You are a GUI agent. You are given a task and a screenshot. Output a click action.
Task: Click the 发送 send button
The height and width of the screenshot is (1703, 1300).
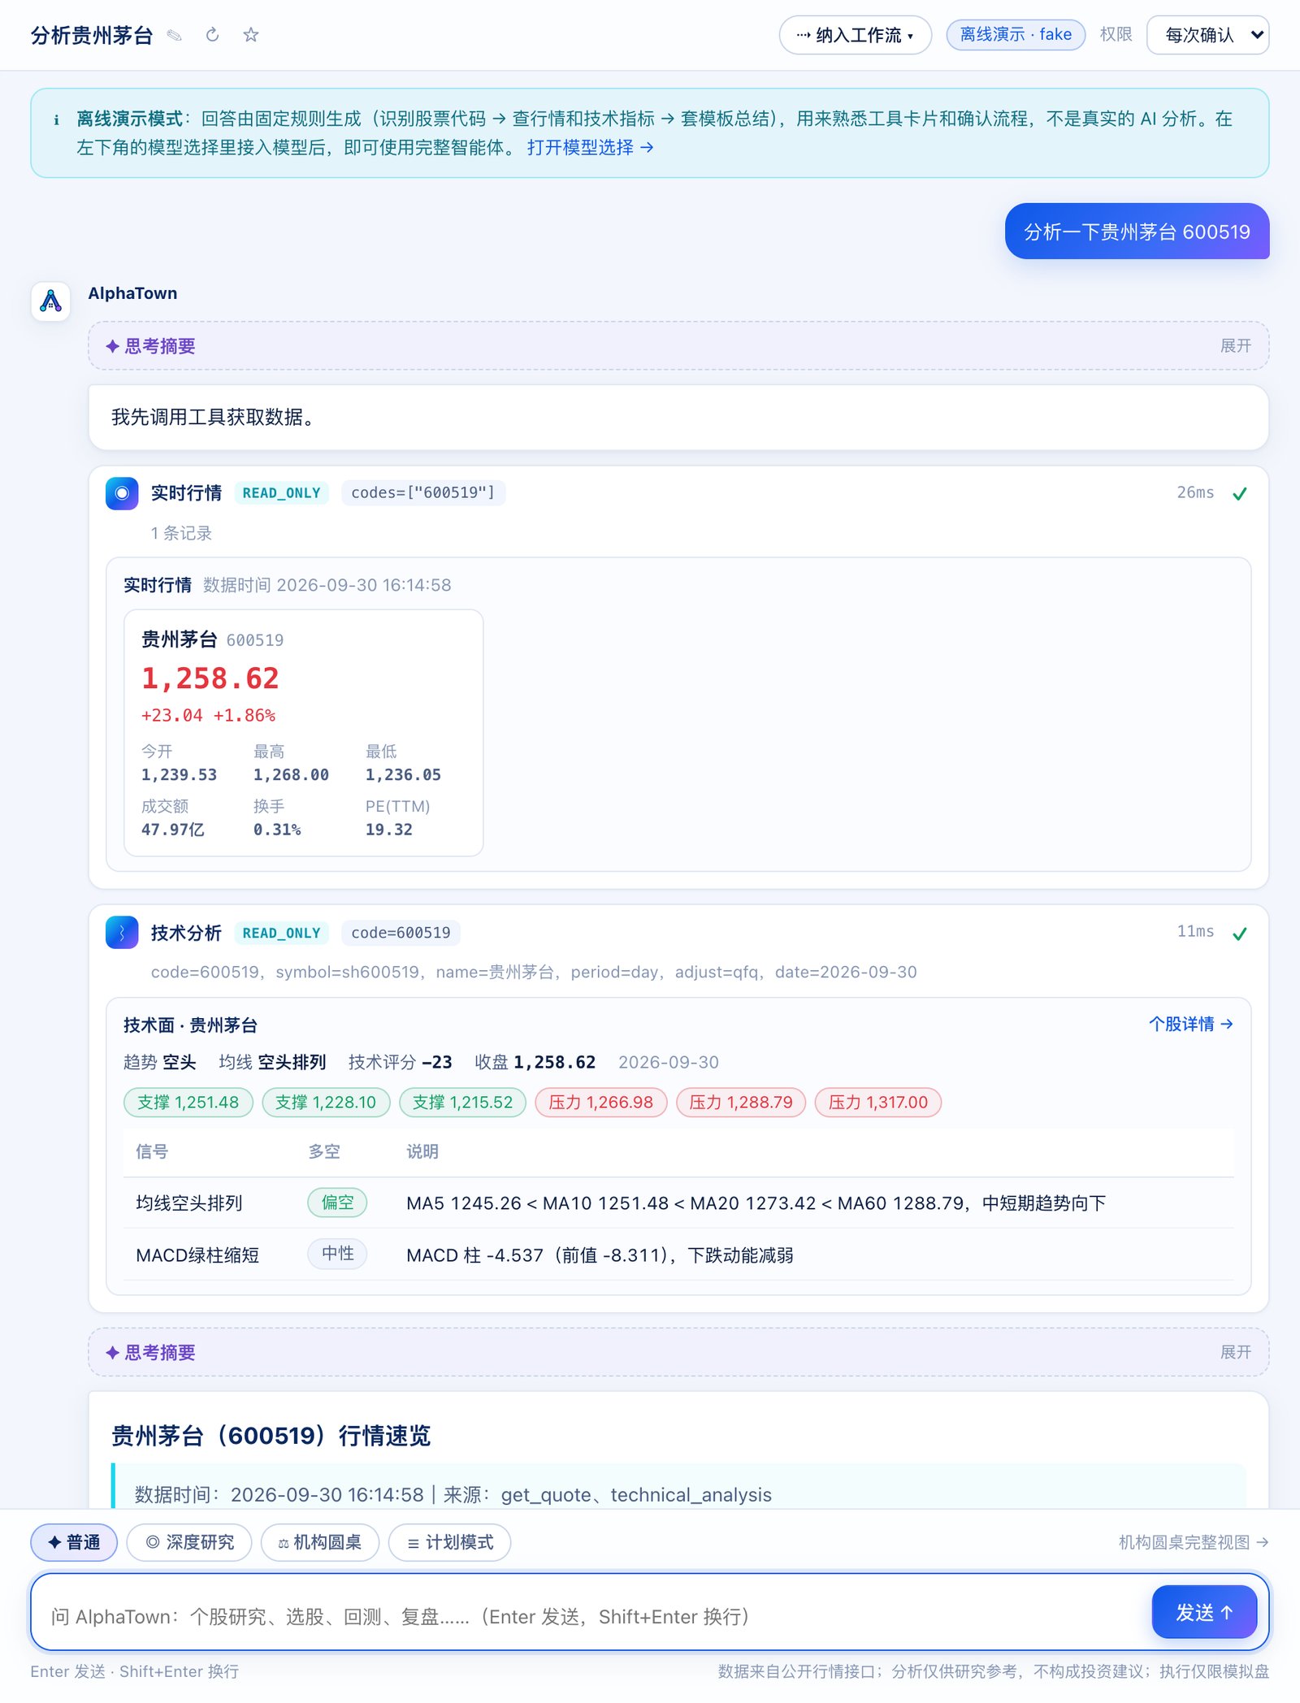[x=1204, y=1613]
